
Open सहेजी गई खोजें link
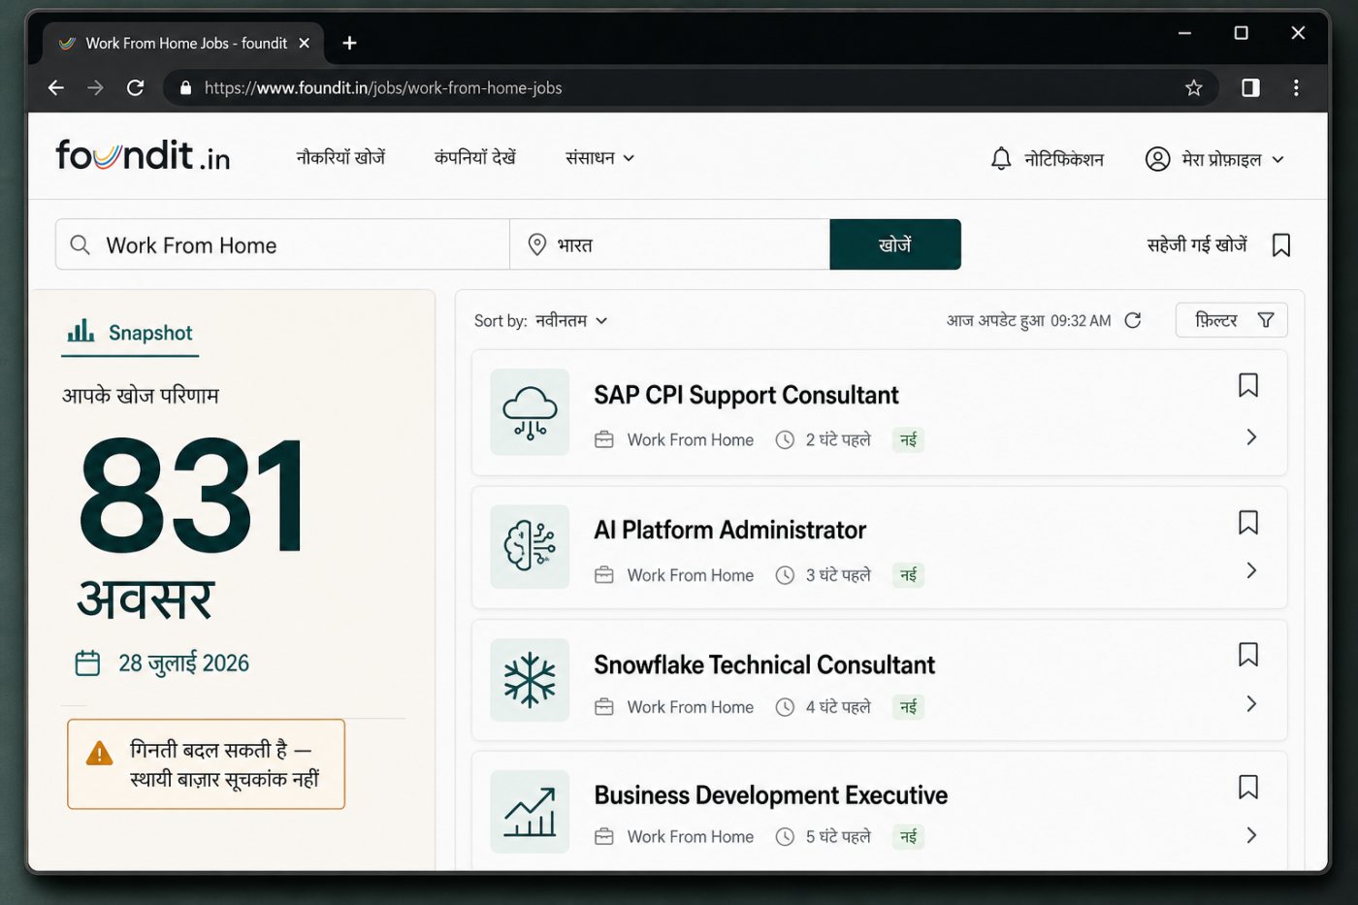(1197, 244)
